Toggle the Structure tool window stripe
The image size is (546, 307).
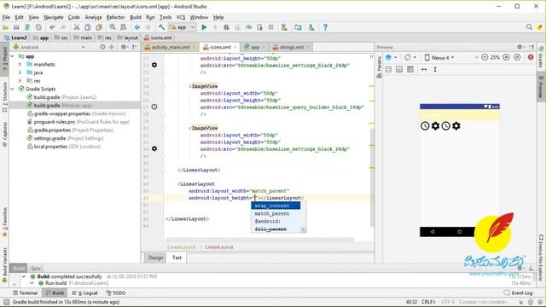pyautogui.click(x=4, y=97)
